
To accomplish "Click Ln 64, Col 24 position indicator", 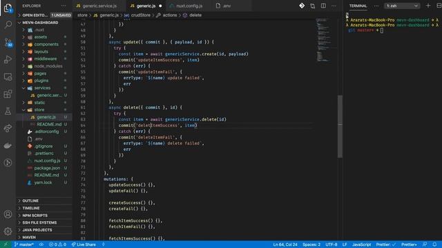I will coord(285,245).
